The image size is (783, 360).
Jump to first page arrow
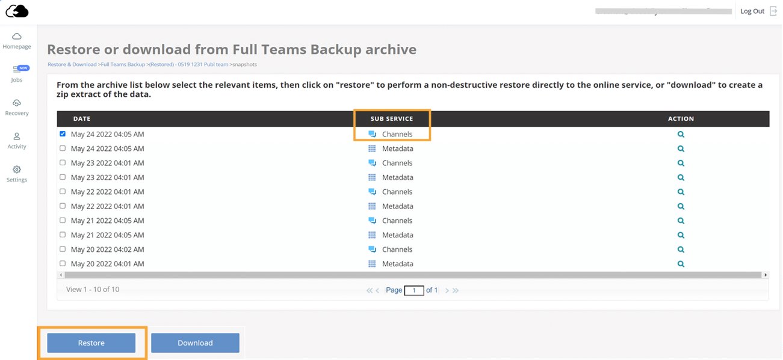[x=370, y=290]
